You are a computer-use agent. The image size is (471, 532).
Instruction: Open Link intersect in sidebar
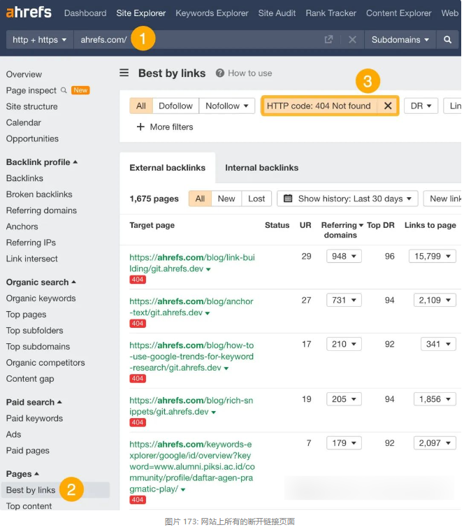point(32,259)
